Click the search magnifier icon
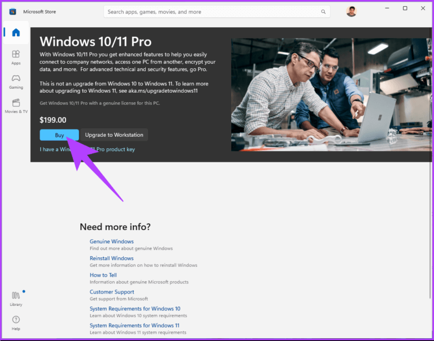Image resolution: width=434 pixels, height=341 pixels. coord(323,12)
